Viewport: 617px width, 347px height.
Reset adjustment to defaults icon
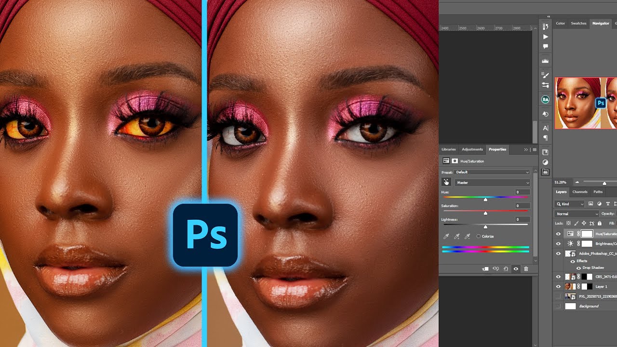pyautogui.click(x=506, y=268)
